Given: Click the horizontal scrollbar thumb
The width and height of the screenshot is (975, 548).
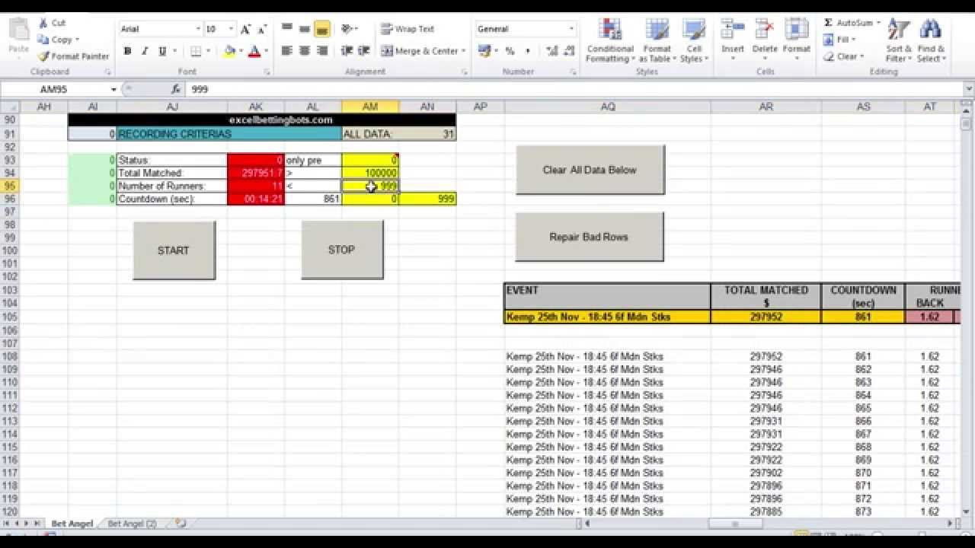Looking at the screenshot, I should point(736,524).
